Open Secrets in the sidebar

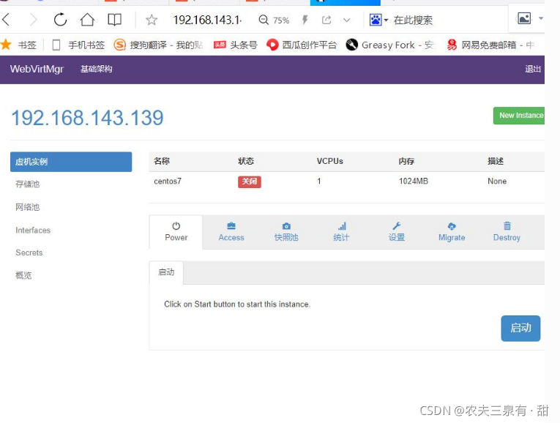coord(29,252)
